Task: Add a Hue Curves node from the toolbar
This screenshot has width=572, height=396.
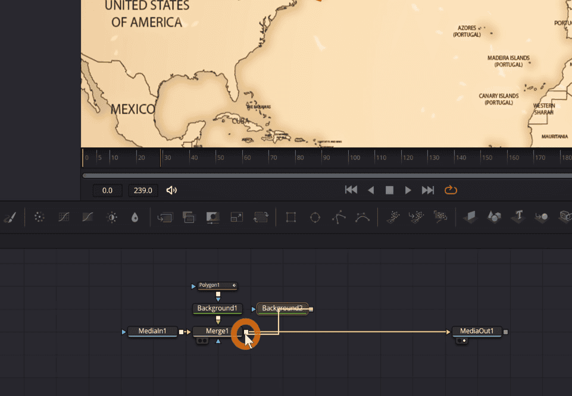Action: point(87,217)
